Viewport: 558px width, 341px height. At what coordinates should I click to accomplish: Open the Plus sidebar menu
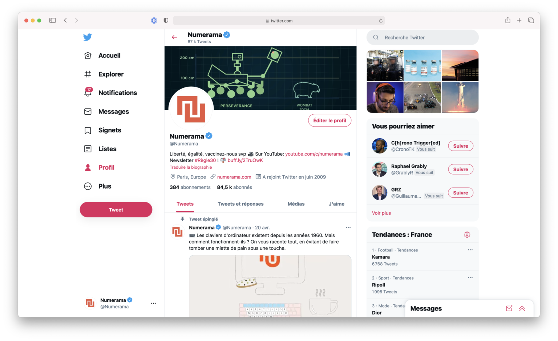88,186
